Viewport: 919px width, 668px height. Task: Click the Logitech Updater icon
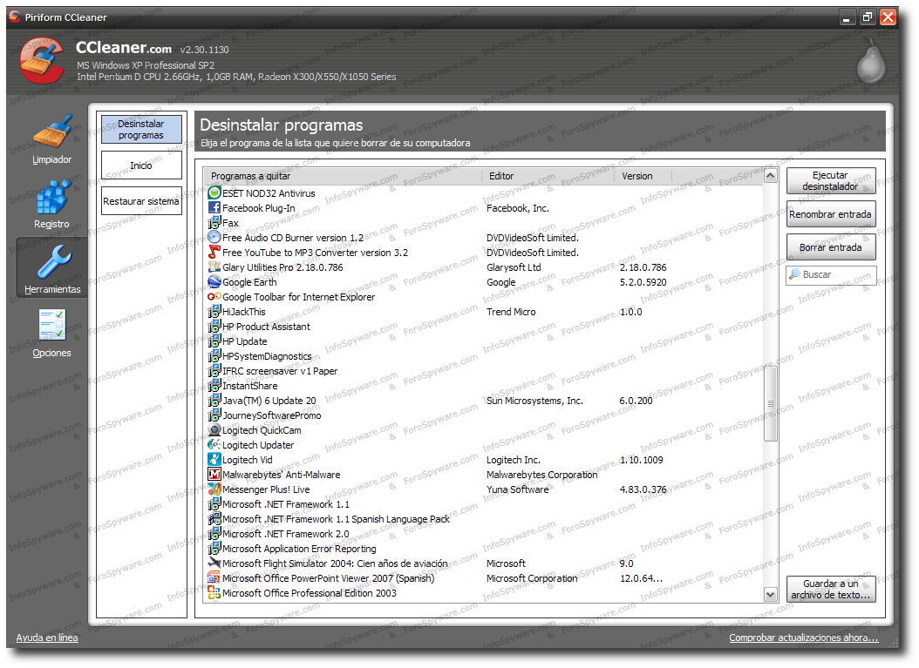click(x=214, y=444)
